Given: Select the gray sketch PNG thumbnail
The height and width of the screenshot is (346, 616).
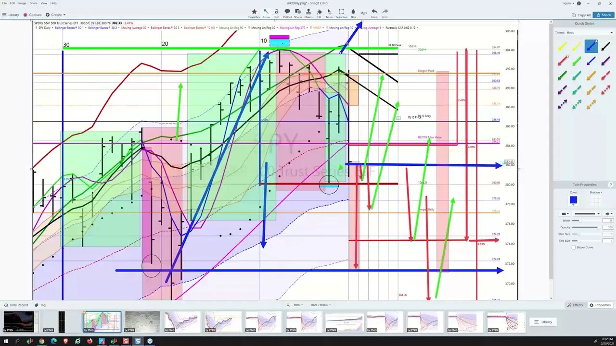Looking at the screenshot, I should 142,322.
